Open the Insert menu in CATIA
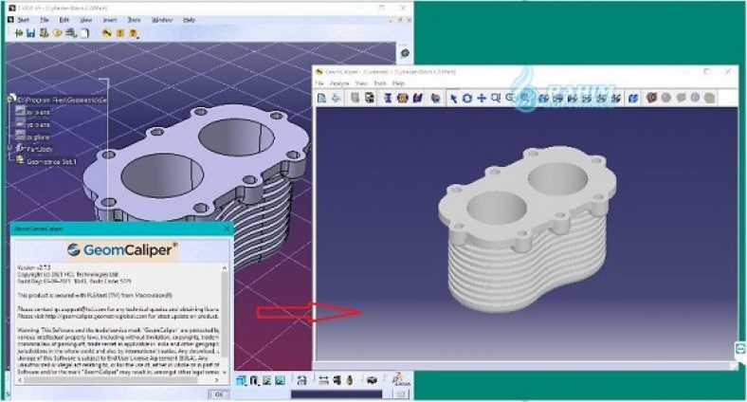747x402 pixels. tap(110, 20)
